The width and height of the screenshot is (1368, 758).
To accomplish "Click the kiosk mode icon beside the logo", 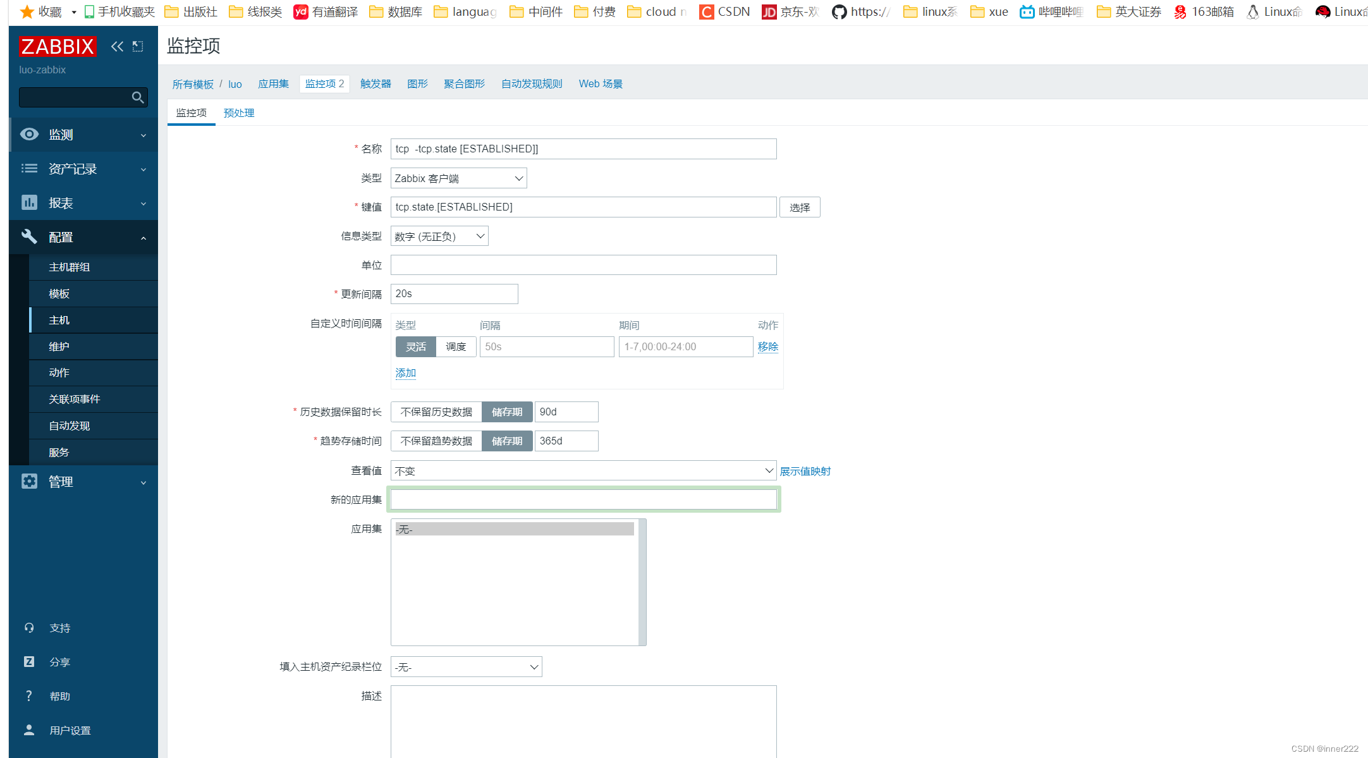I will tap(138, 46).
